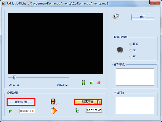Select the 右 audio channel option

tap(132, 56)
